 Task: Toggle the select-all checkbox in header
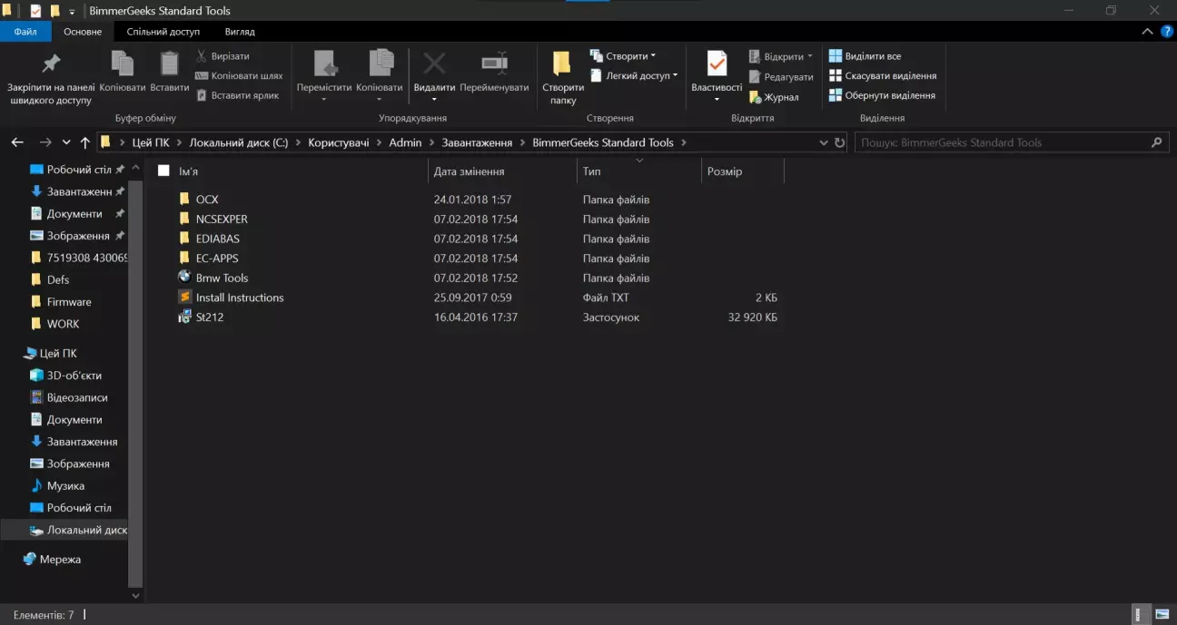pos(163,171)
